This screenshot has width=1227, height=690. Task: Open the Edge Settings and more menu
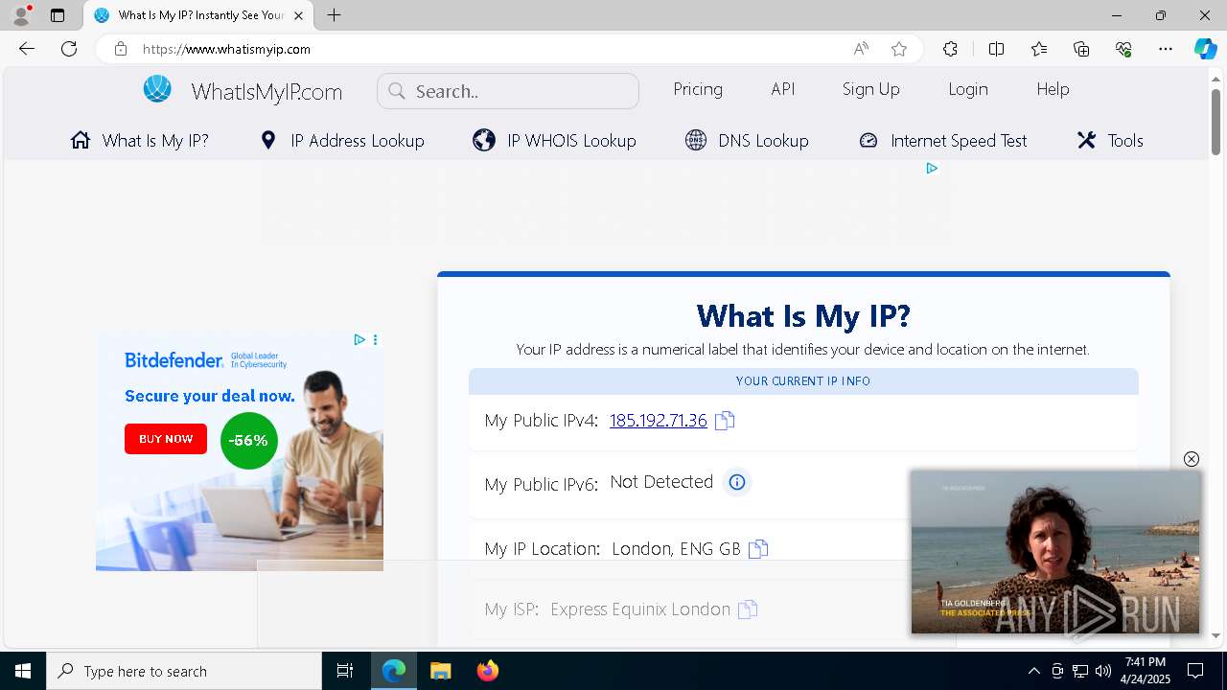pyautogui.click(x=1166, y=49)
